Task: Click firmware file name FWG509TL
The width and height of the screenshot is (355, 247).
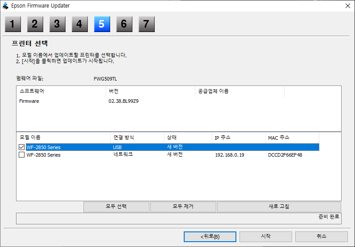Action: (x=105, y=79)
